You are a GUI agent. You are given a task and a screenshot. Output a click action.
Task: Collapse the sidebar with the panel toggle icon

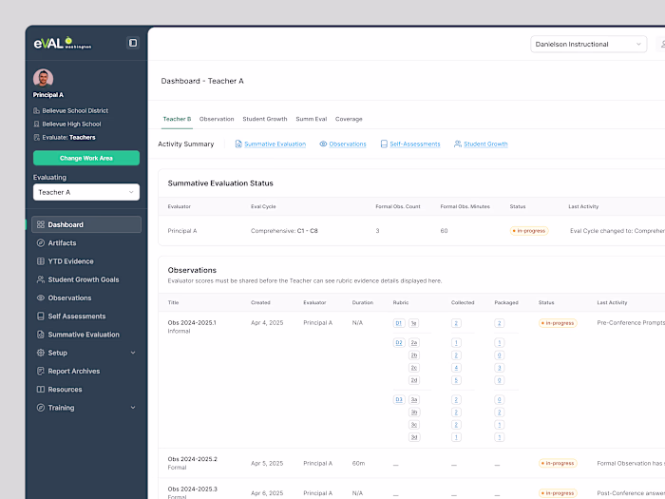133,43
